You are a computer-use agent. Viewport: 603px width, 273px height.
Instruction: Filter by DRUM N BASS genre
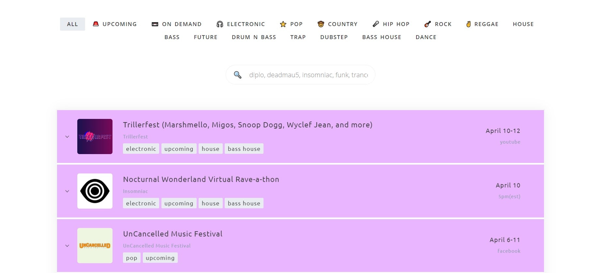coord(254,37)
